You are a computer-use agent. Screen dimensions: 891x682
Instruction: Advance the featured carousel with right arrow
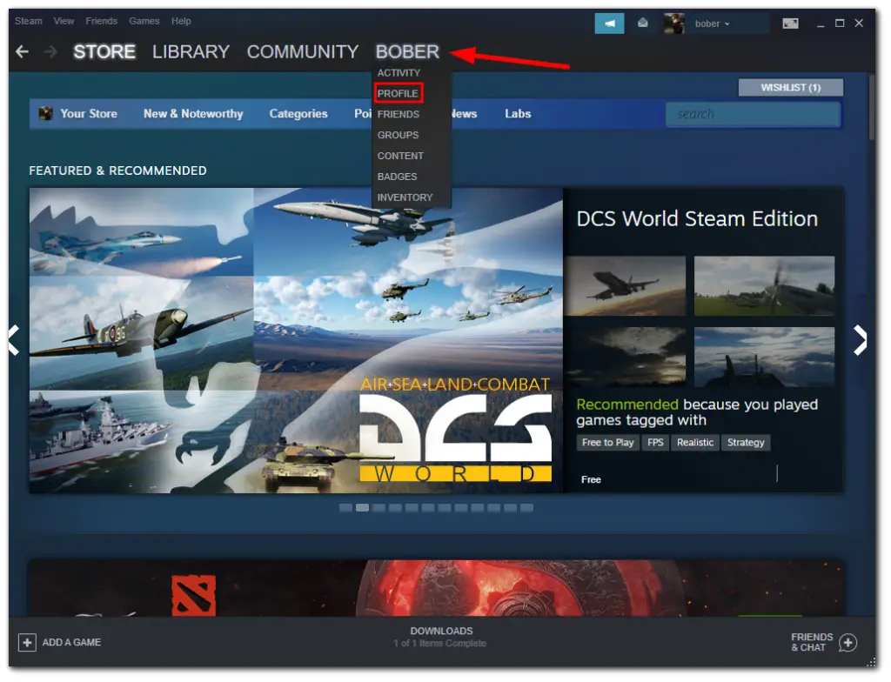[x=861, y=340]
